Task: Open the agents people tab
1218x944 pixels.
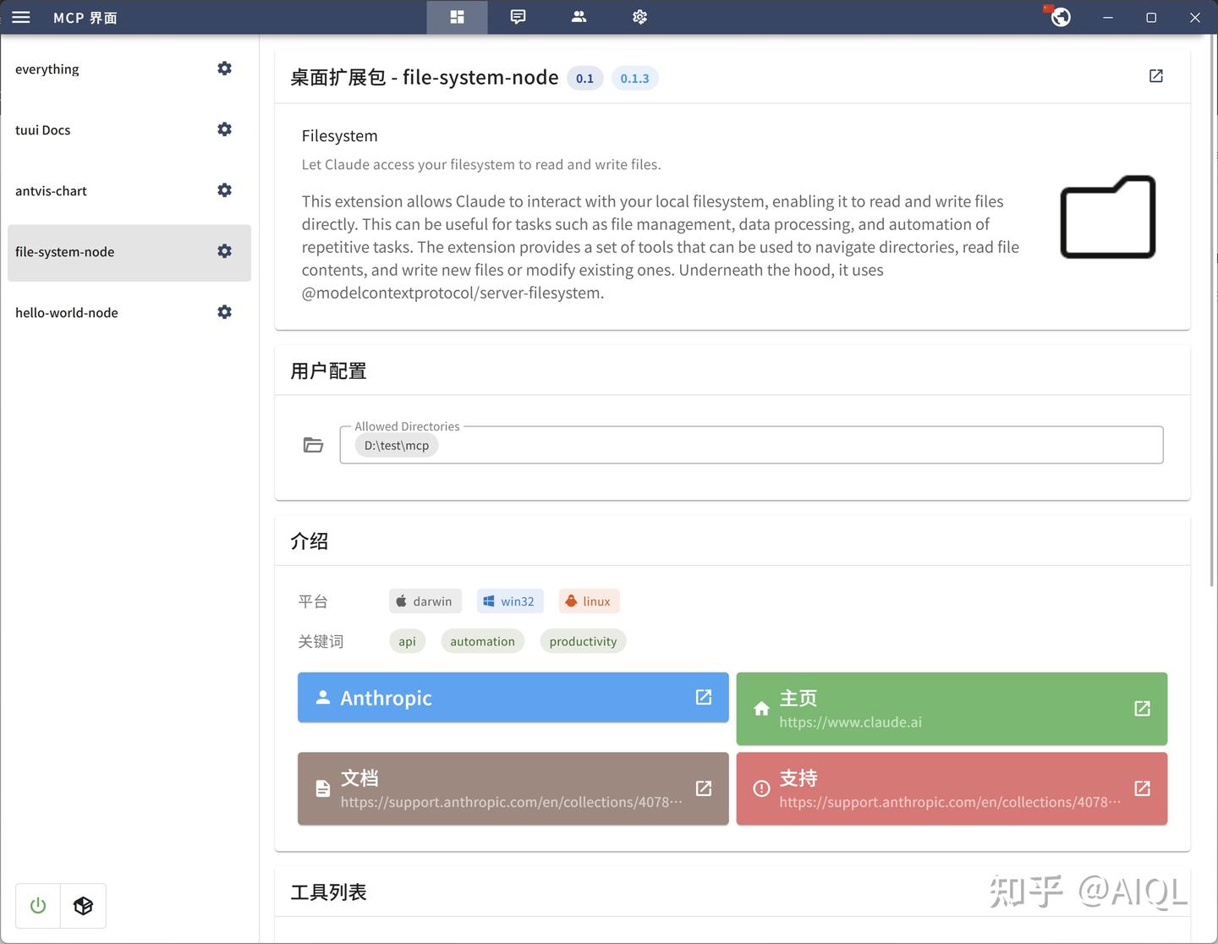Action: [x=579, y=17]
